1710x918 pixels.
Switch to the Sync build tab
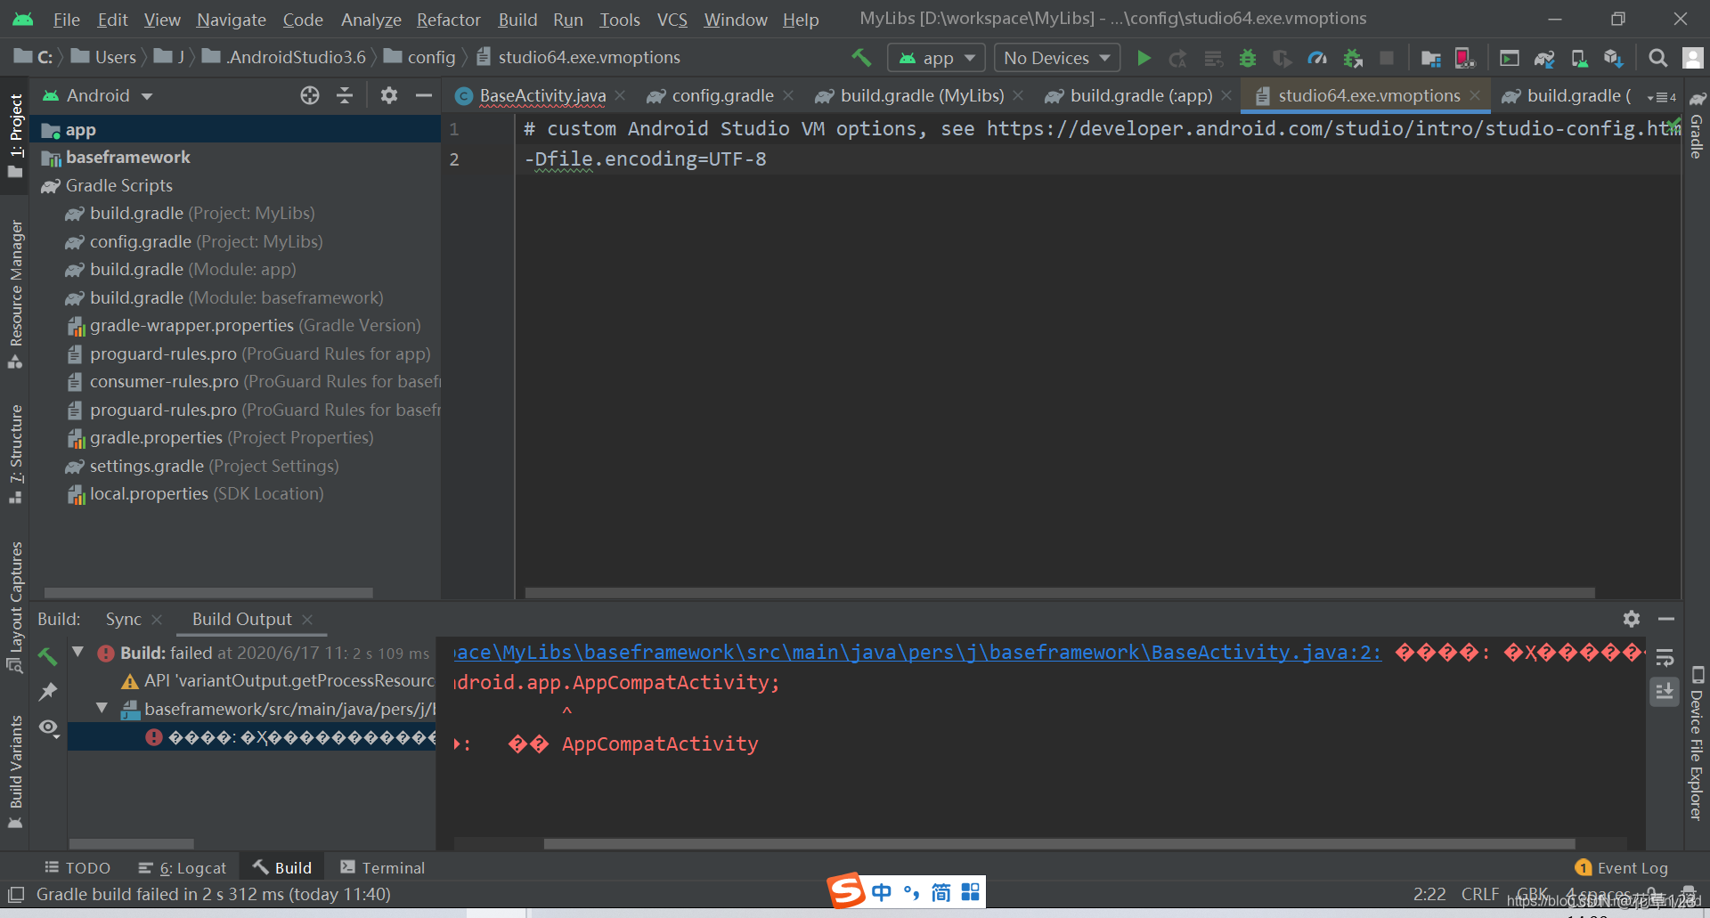point(123,619)
